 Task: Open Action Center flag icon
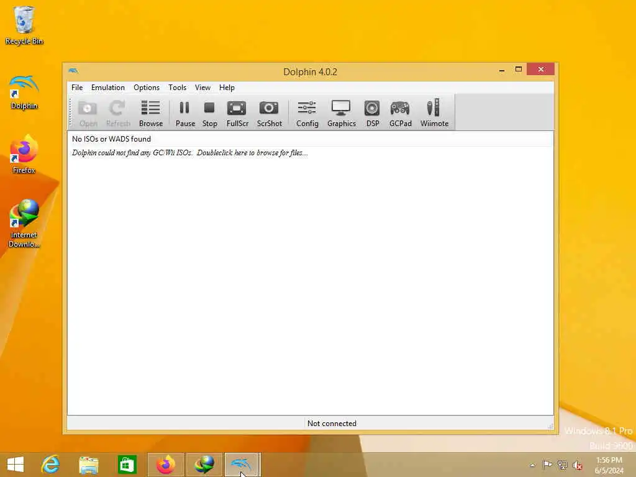click(547, 465)
